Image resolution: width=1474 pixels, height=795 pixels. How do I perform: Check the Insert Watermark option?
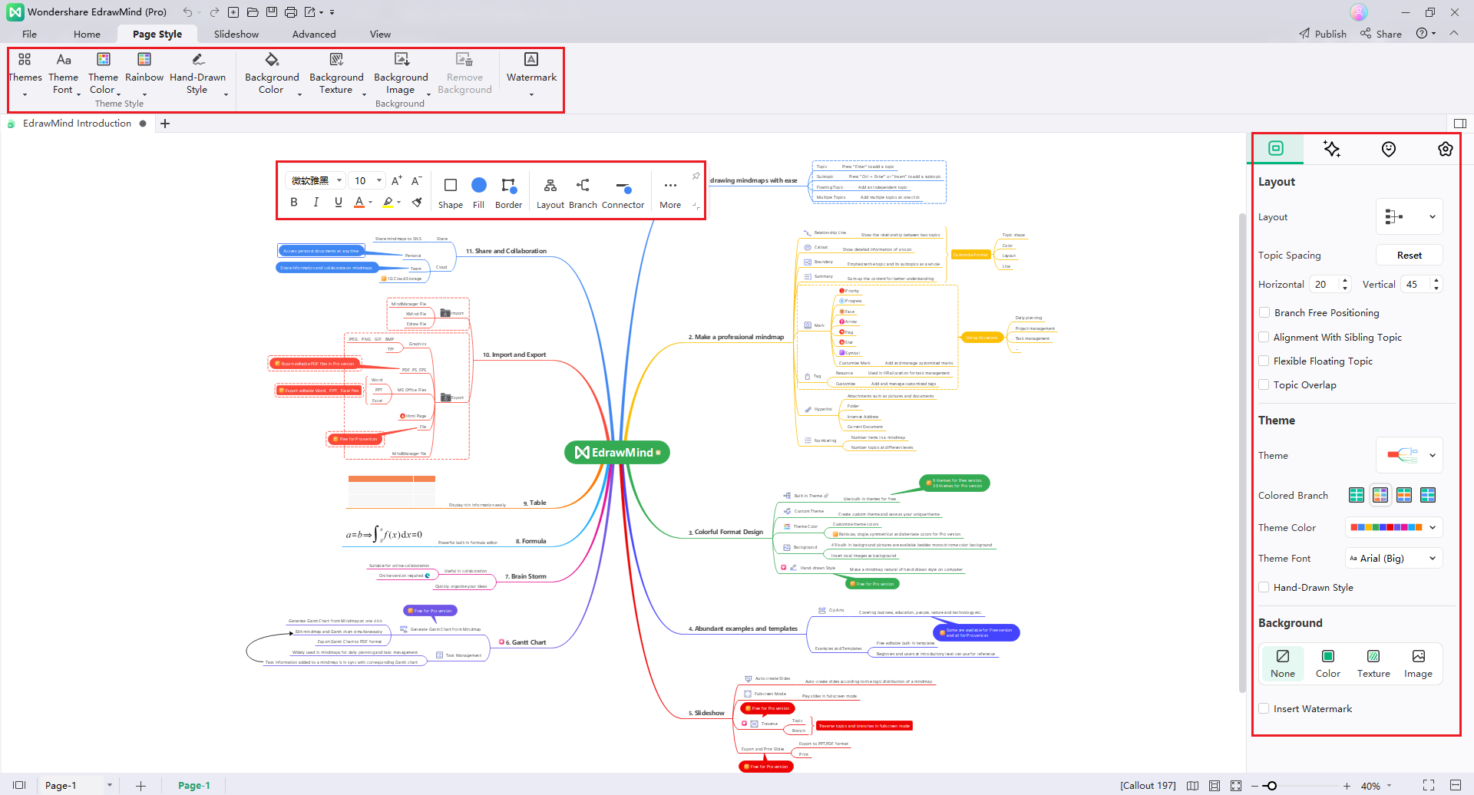point(1264,708)
